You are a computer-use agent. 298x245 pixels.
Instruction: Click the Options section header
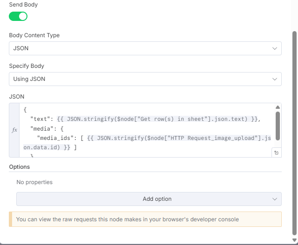coord(20,167)
